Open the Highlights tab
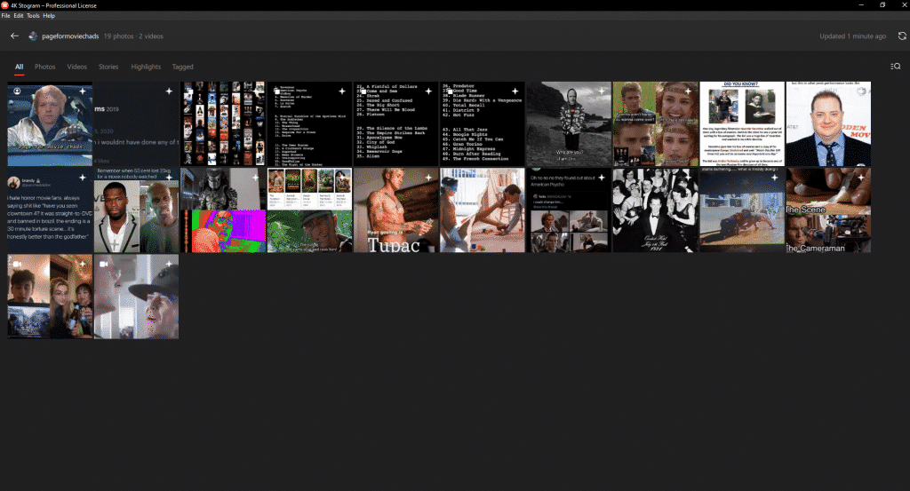 [146, 67]
